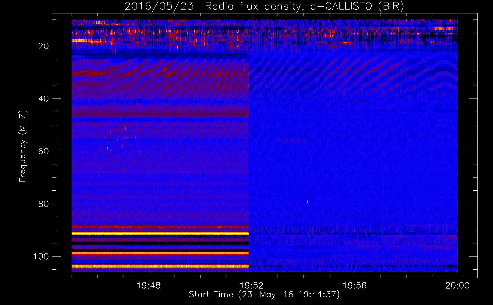Click the 19:52 time tick label
This screenshot has width=493, height=305.
click(x=252, y=286)
